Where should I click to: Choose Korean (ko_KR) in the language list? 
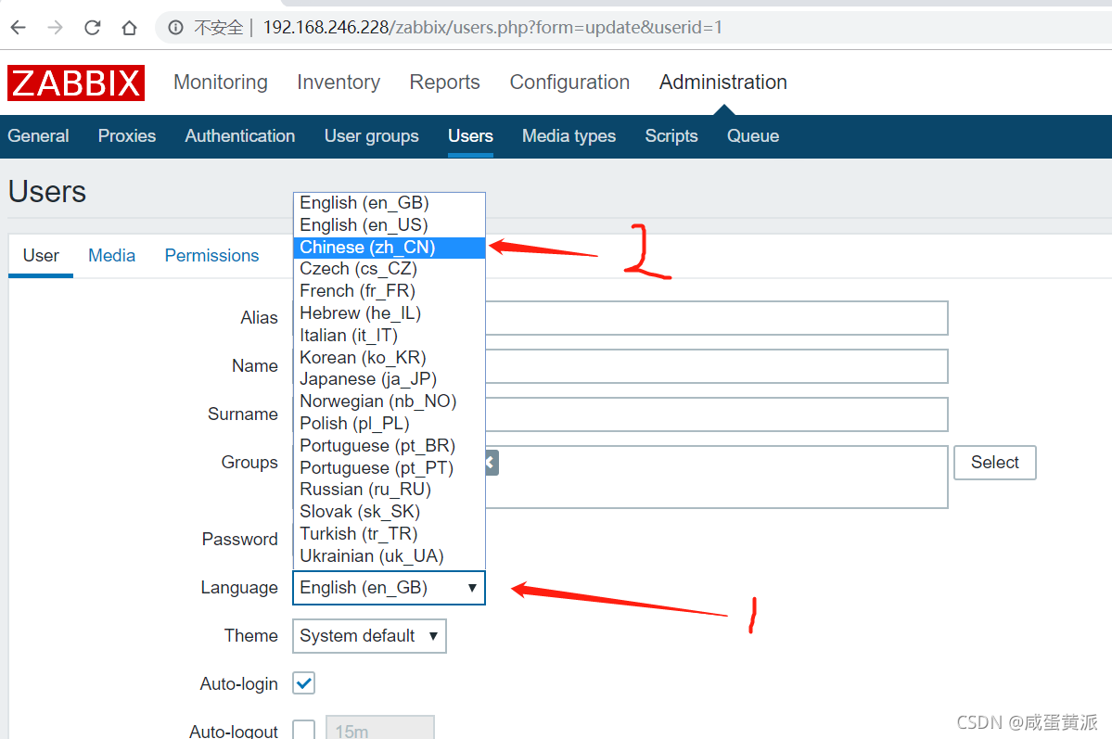(x=390, y=357)
